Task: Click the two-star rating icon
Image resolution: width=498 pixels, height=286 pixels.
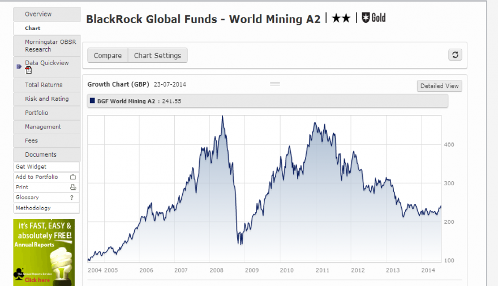Action: tap(341, 18)
